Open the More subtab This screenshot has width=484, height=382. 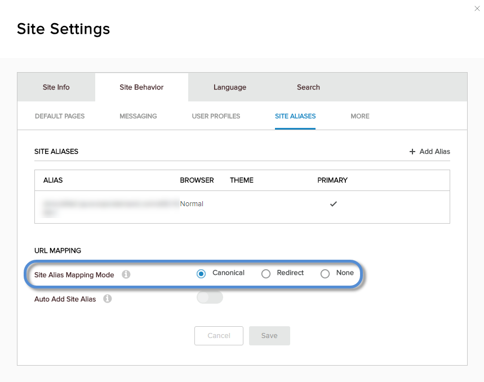359,116
